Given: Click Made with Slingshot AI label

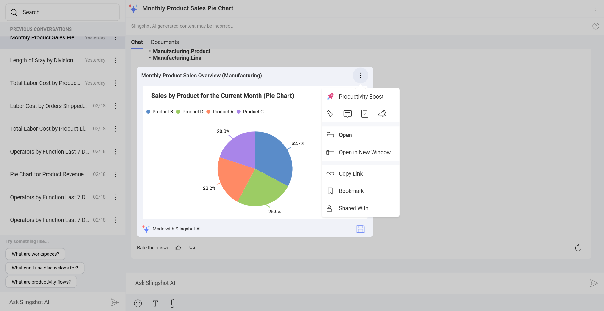Looking at the screenshot, I should [176, 229].
